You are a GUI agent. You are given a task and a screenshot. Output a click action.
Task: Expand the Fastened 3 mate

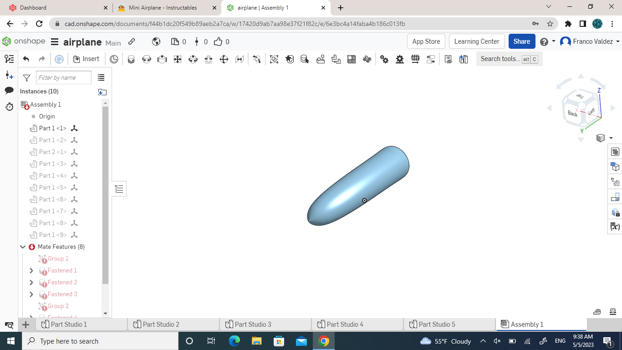pos(31,294)
